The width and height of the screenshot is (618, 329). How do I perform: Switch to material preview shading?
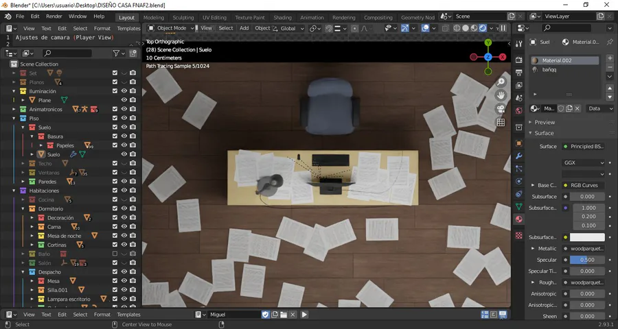[x=474, y=28]
